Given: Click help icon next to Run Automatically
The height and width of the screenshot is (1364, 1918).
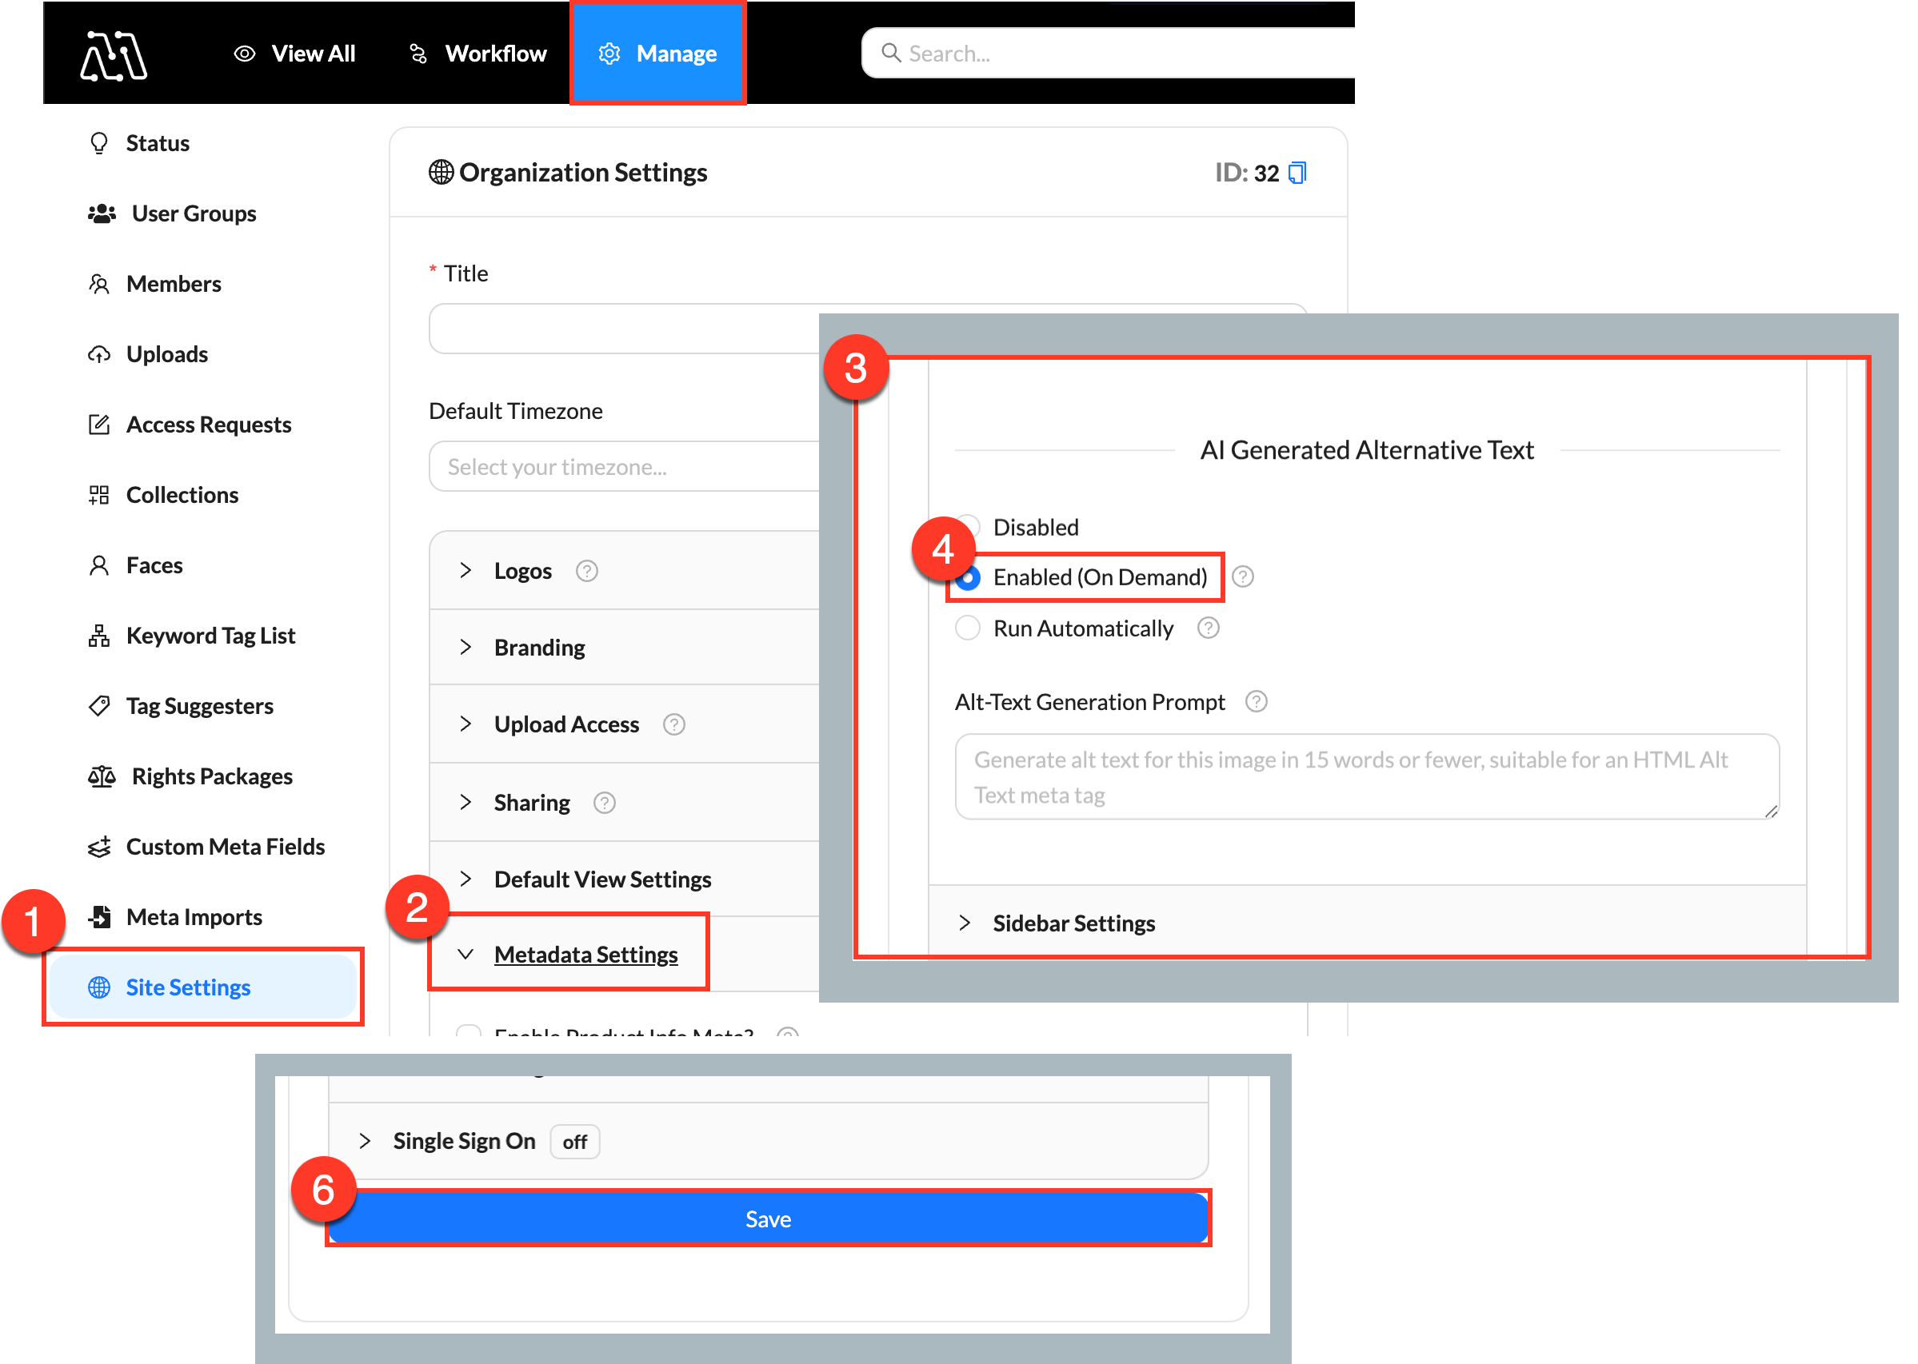Looking at the screenshot, I should pos(1208,628).
